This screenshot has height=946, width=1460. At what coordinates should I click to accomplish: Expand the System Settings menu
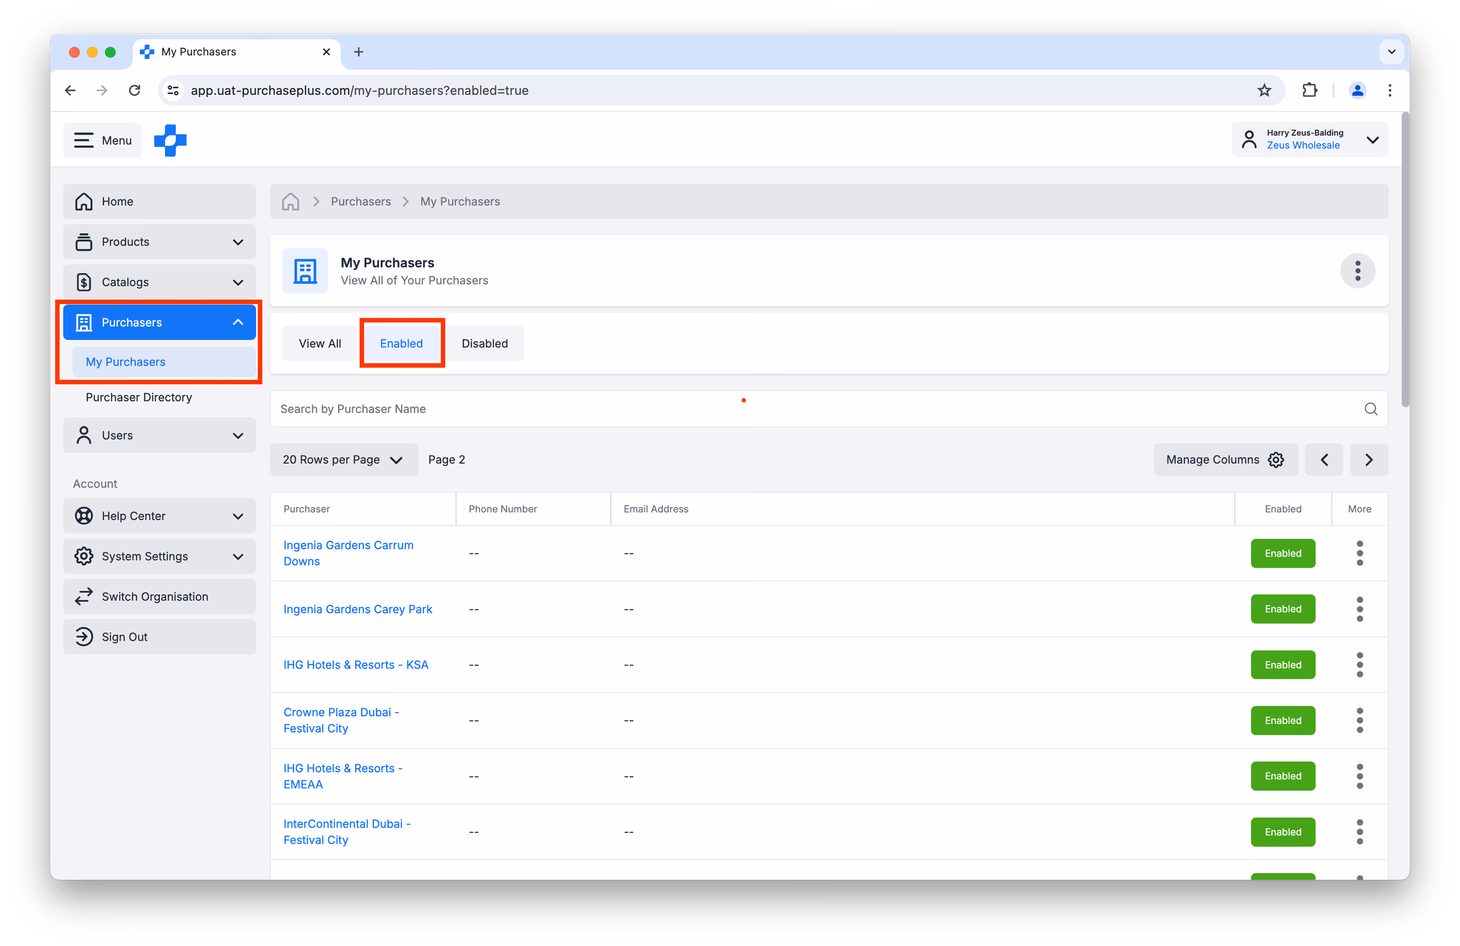159,557
